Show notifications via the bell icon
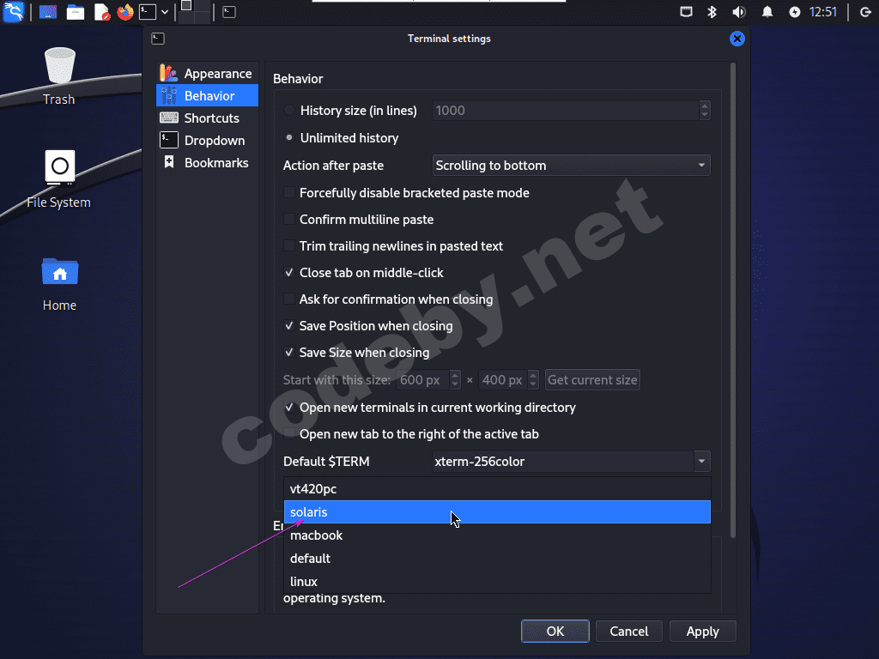The image size is (879, 659). [x=767, y=12]
